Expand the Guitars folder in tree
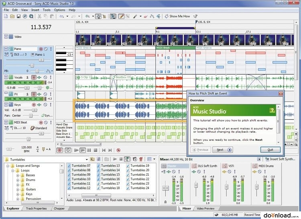 pyautogui.click(x=18, y=189)
